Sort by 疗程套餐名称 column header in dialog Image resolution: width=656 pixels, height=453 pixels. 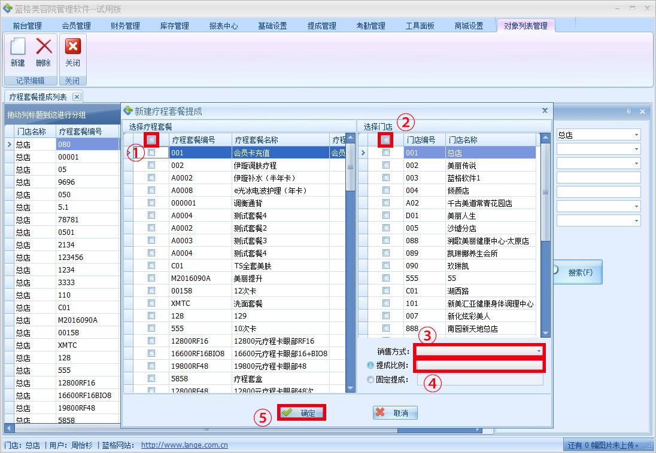click(280, 140)
